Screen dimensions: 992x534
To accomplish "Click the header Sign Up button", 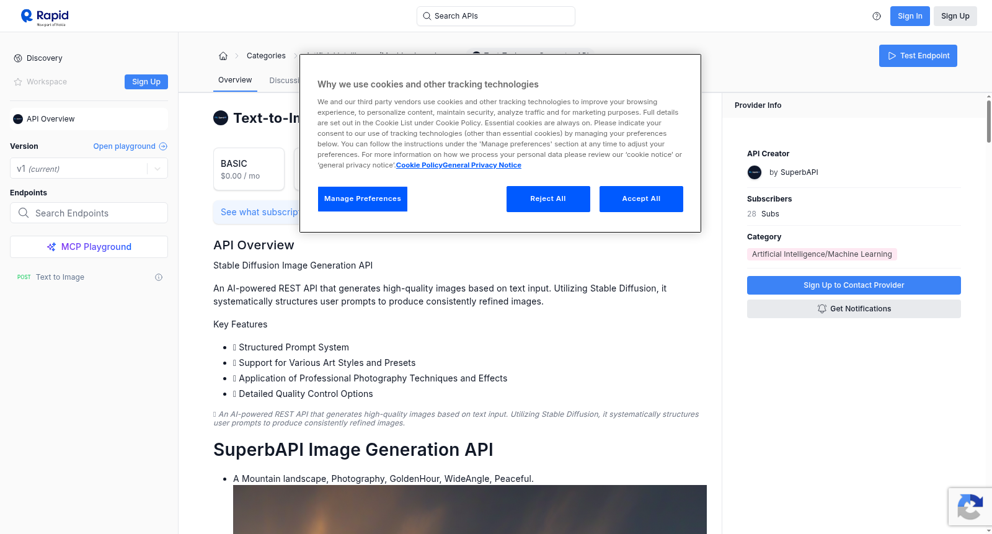I will (x=955, y=16).
